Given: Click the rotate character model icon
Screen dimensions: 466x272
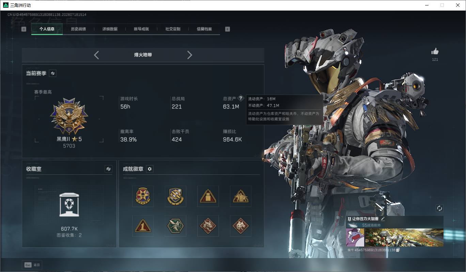Looking at the screenshot, I should tap(439, 208).
